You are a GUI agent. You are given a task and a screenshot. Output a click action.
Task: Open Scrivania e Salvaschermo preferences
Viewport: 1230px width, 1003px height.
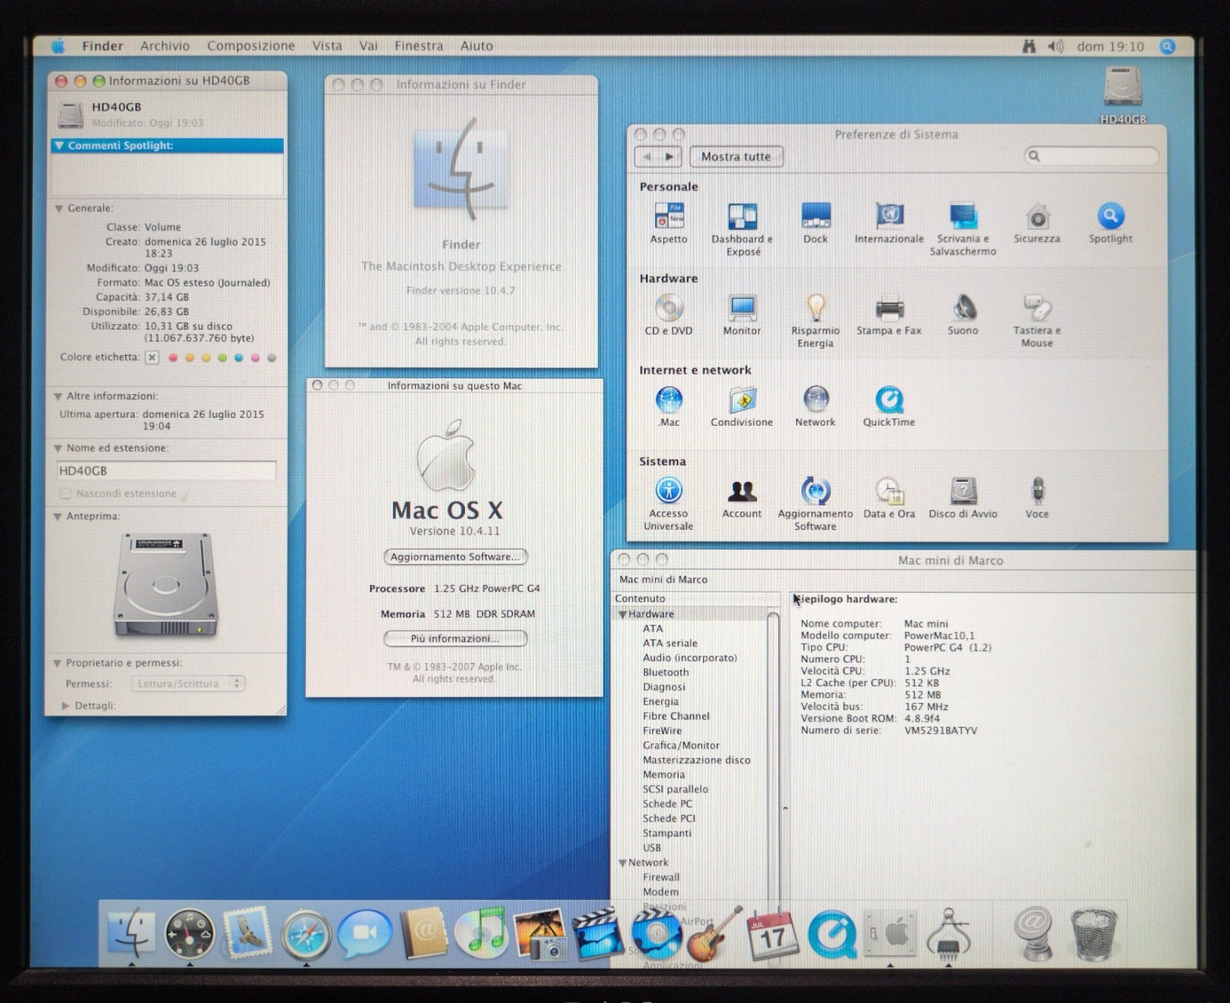tap(962, 228)
